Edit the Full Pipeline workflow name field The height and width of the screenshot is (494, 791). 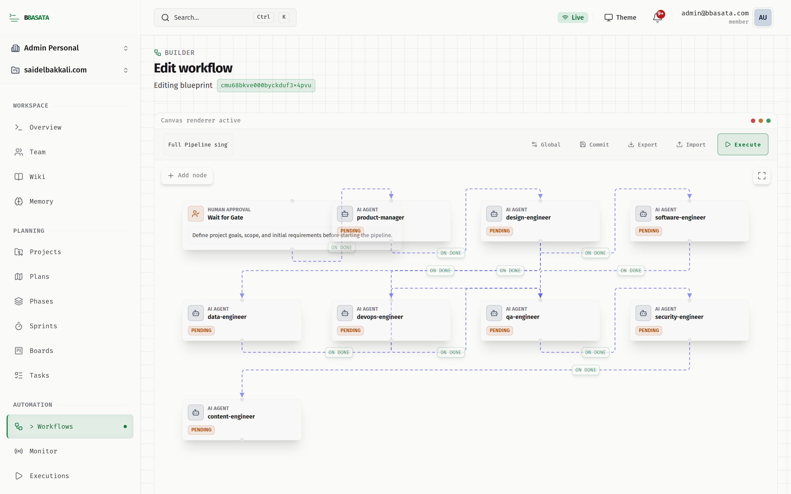198,144
